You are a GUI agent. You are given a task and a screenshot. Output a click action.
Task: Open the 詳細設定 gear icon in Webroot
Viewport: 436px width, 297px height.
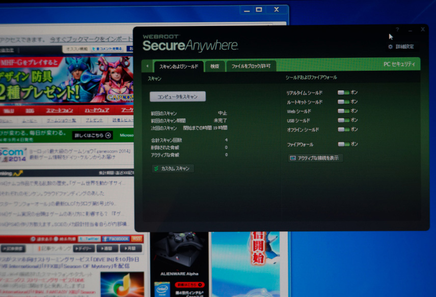coord(390,47)
